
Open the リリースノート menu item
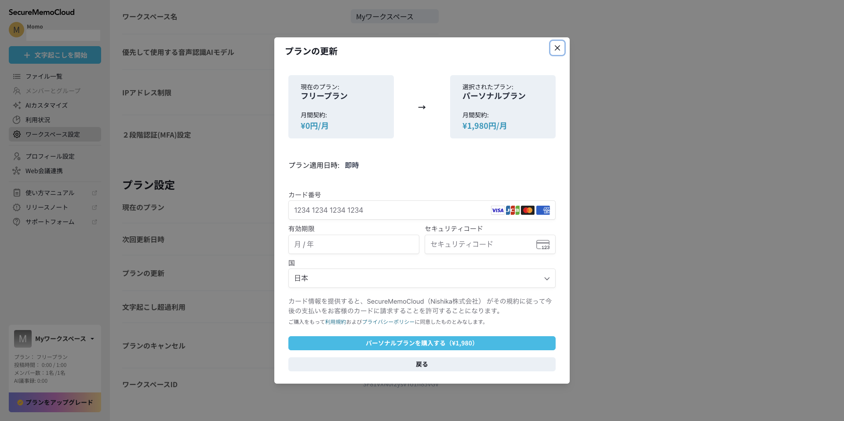(x=47, y=207)
